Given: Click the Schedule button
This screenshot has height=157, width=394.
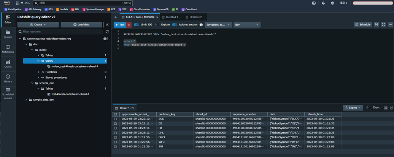Looking at the screenshot, I should tap(363, 25).
